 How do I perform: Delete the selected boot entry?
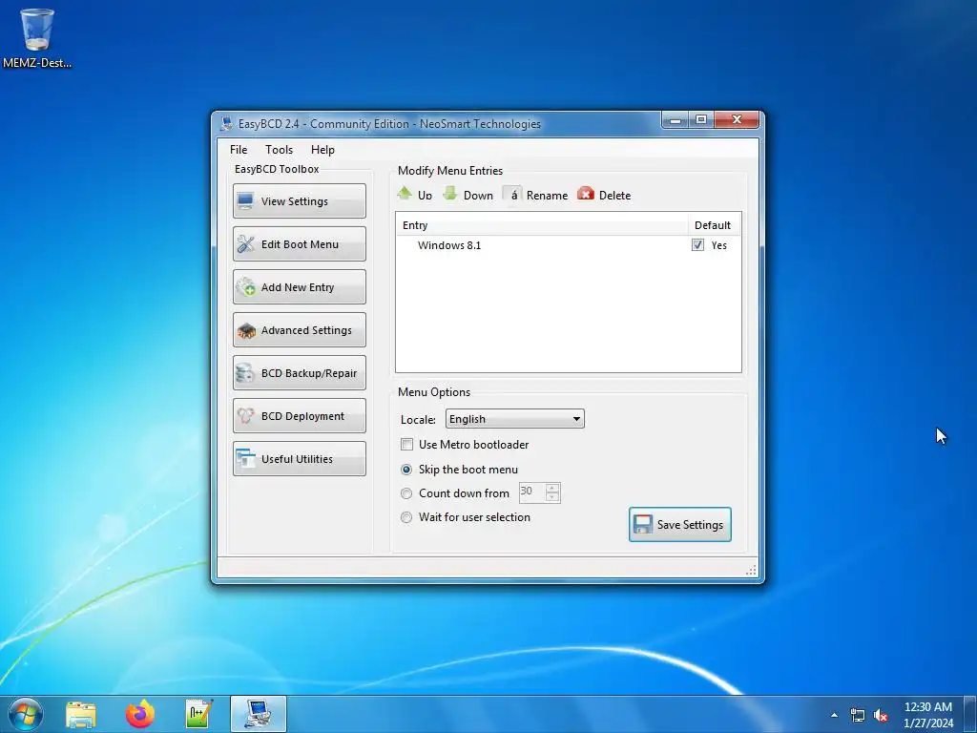tap(604, 195)
